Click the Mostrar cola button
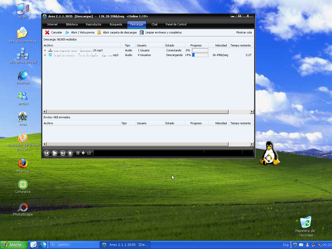332x249 pixels. point(244,32)
